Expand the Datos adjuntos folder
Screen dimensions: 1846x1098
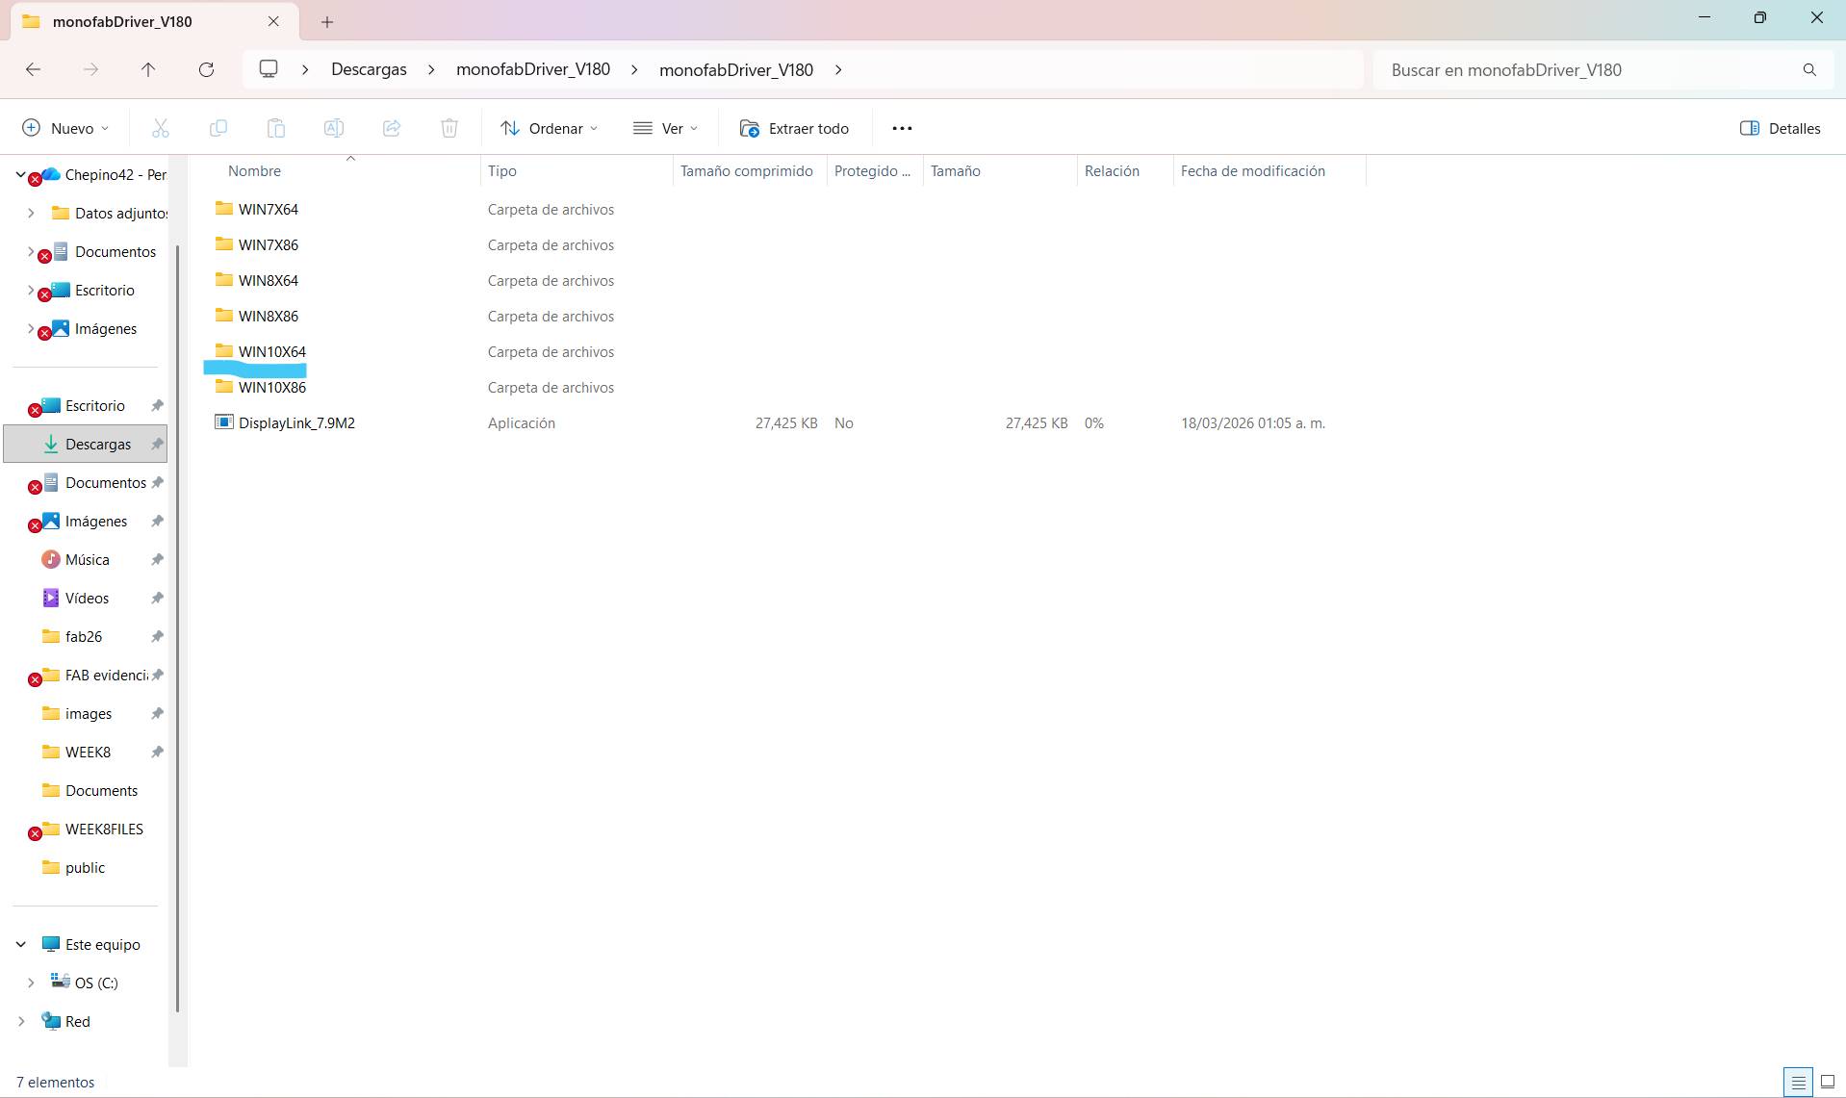tap(31, 213)
